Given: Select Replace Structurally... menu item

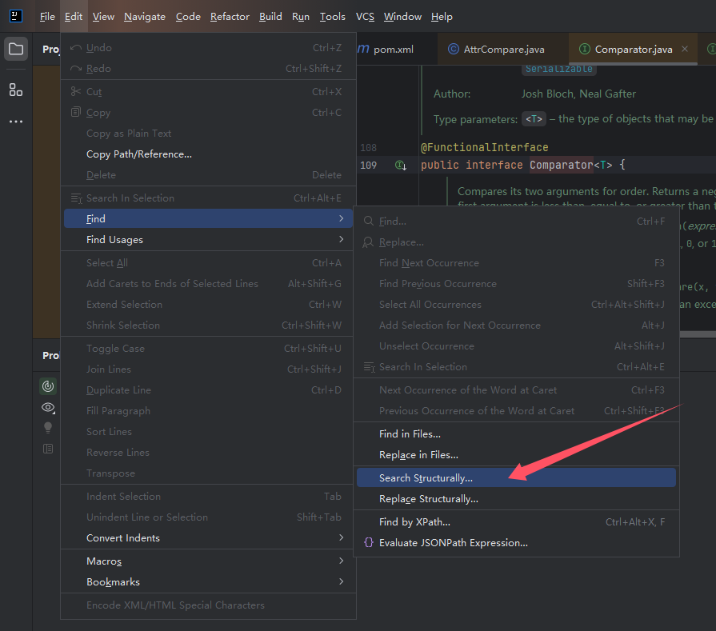Looking at the screenshot, I should (x=516, y=498).
